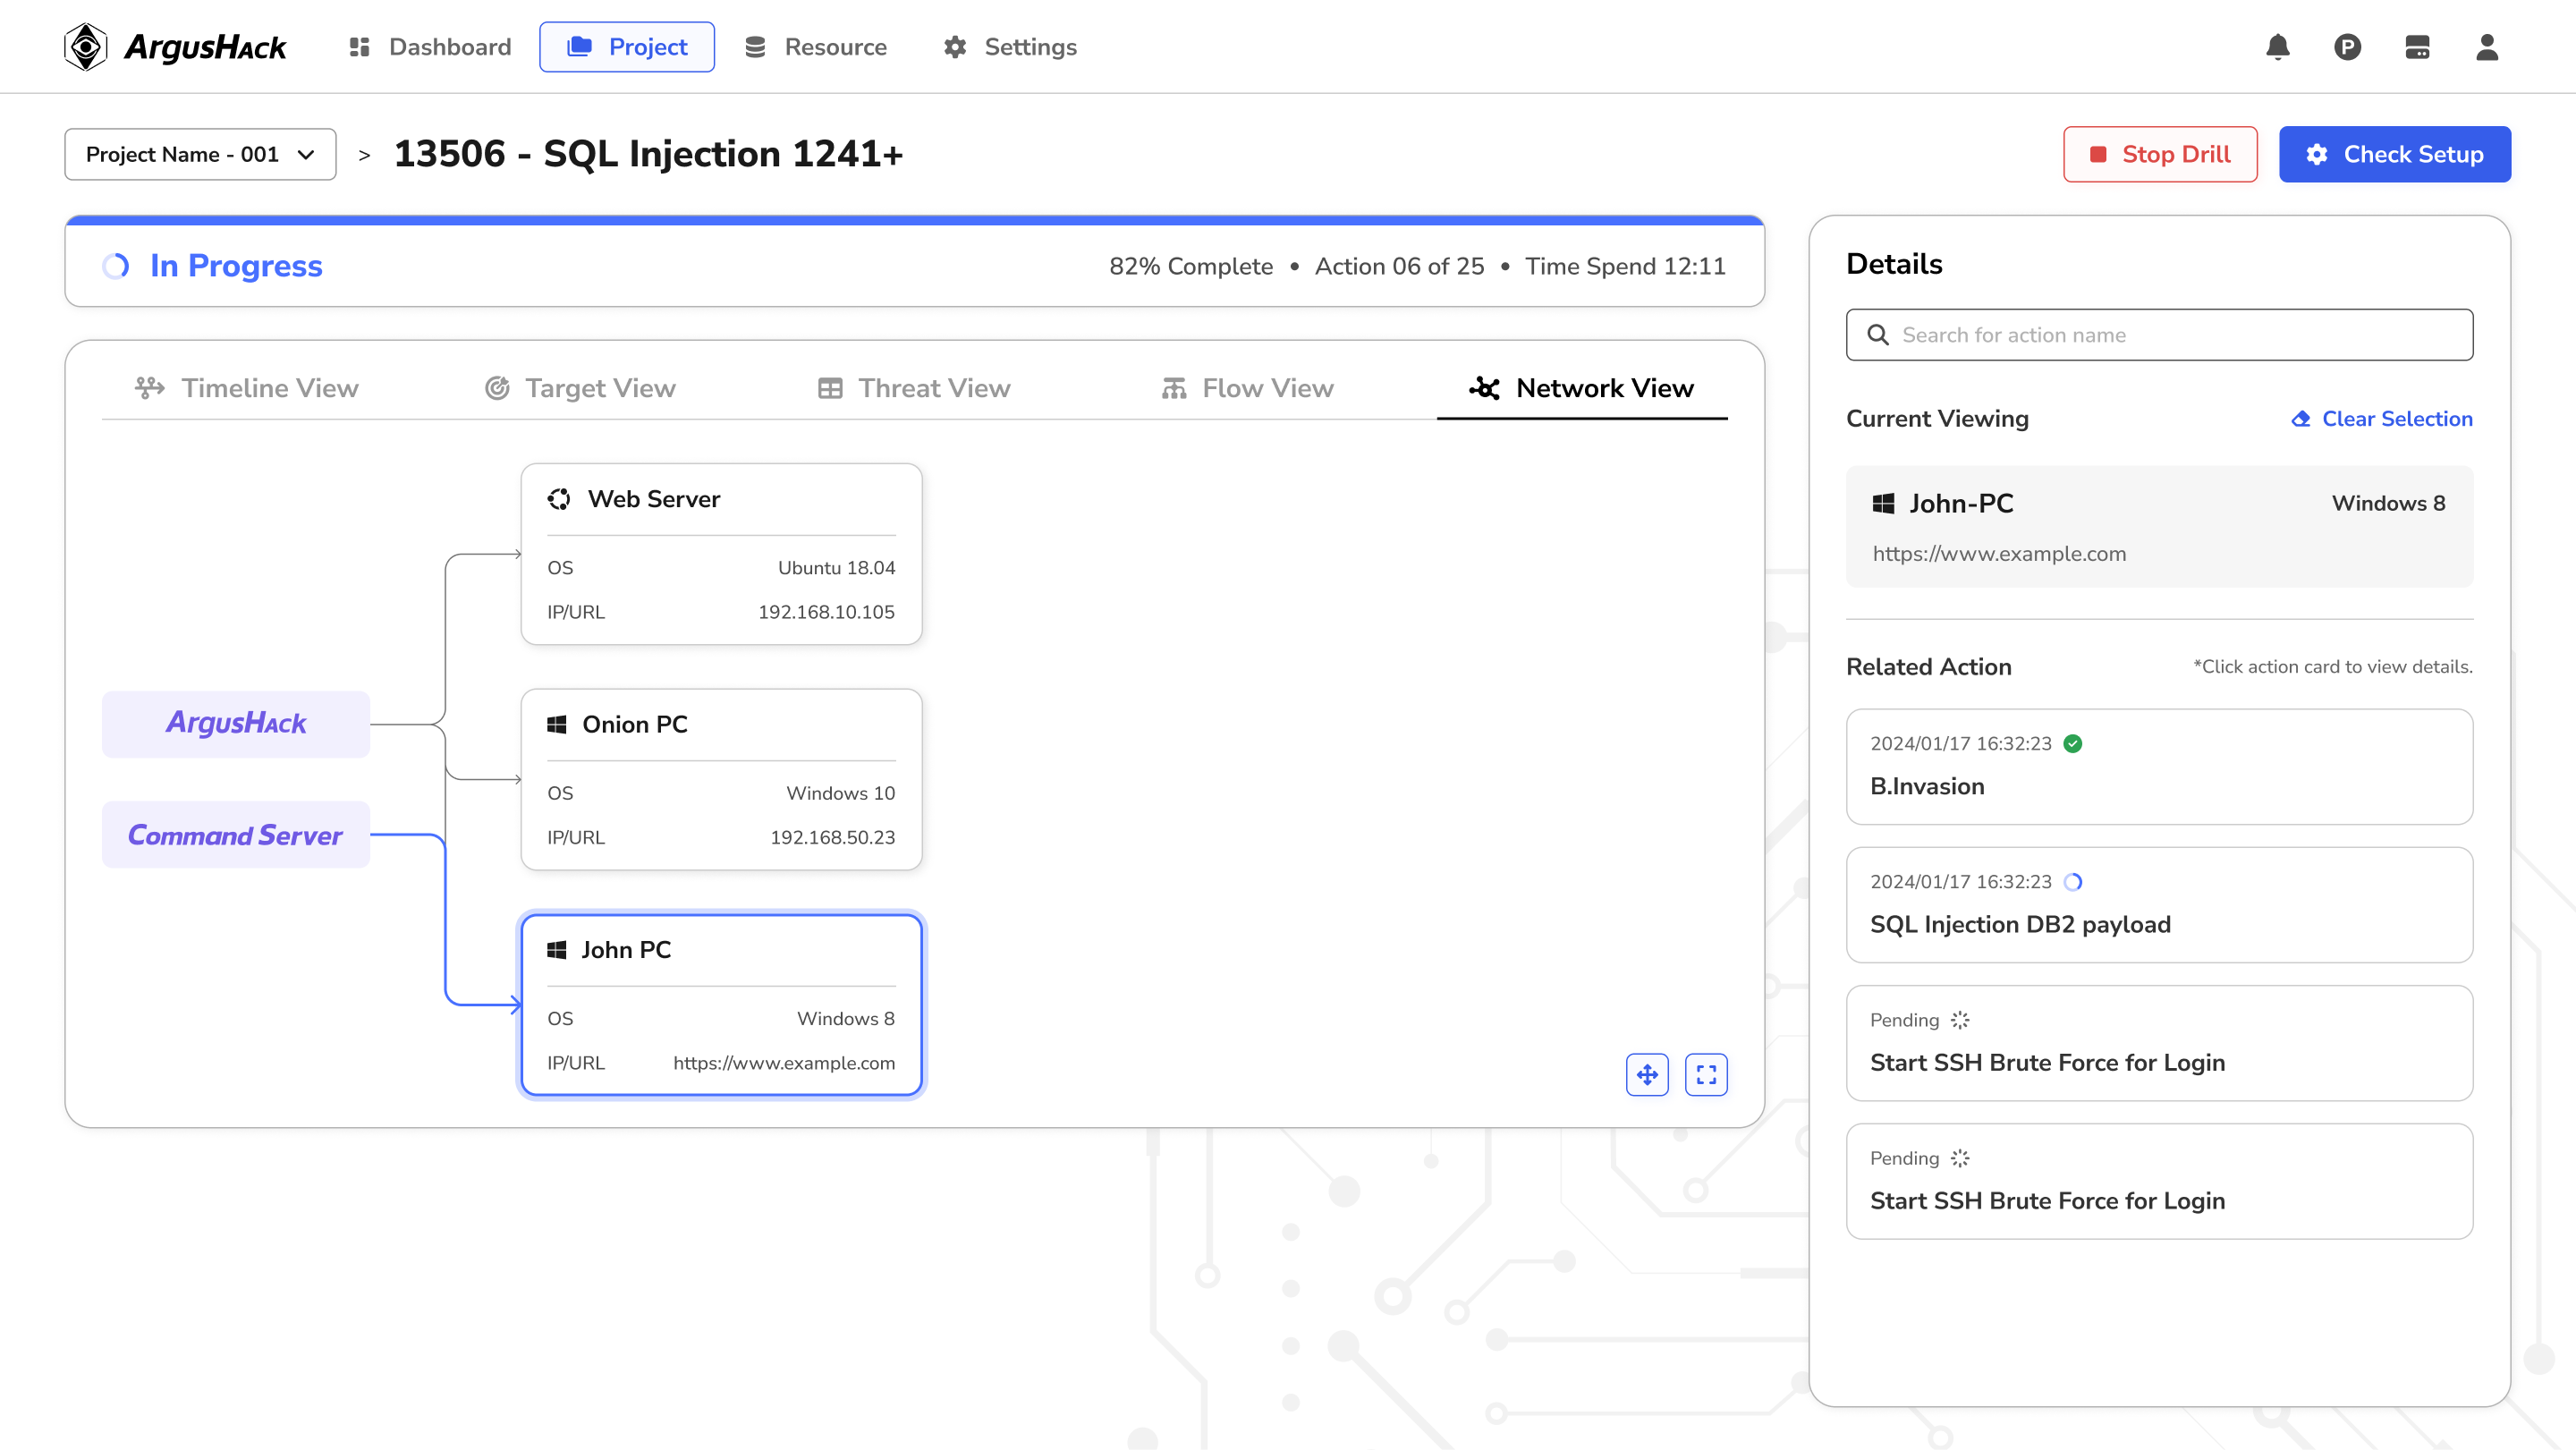Click the pending spinner on first SSH Brute Force card
This screenshot has width=2576, height=1450.
click(x=1960, y=1020)
